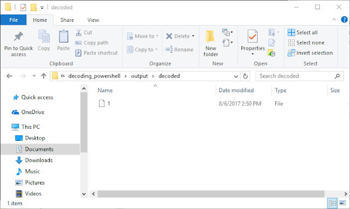This screenshot has height=209, width=350.
Task: Click decoding_powershell in the address path
Action: [x=95, y=76]
